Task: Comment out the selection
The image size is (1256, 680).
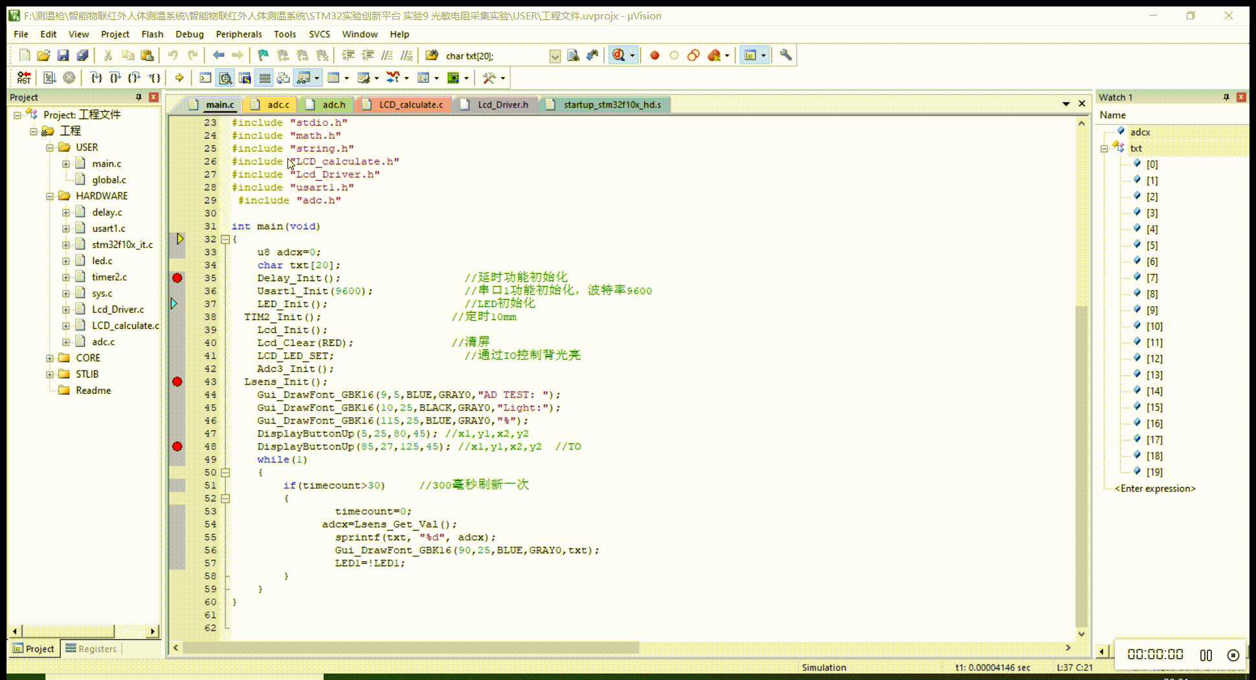Action: pos(387,56)
